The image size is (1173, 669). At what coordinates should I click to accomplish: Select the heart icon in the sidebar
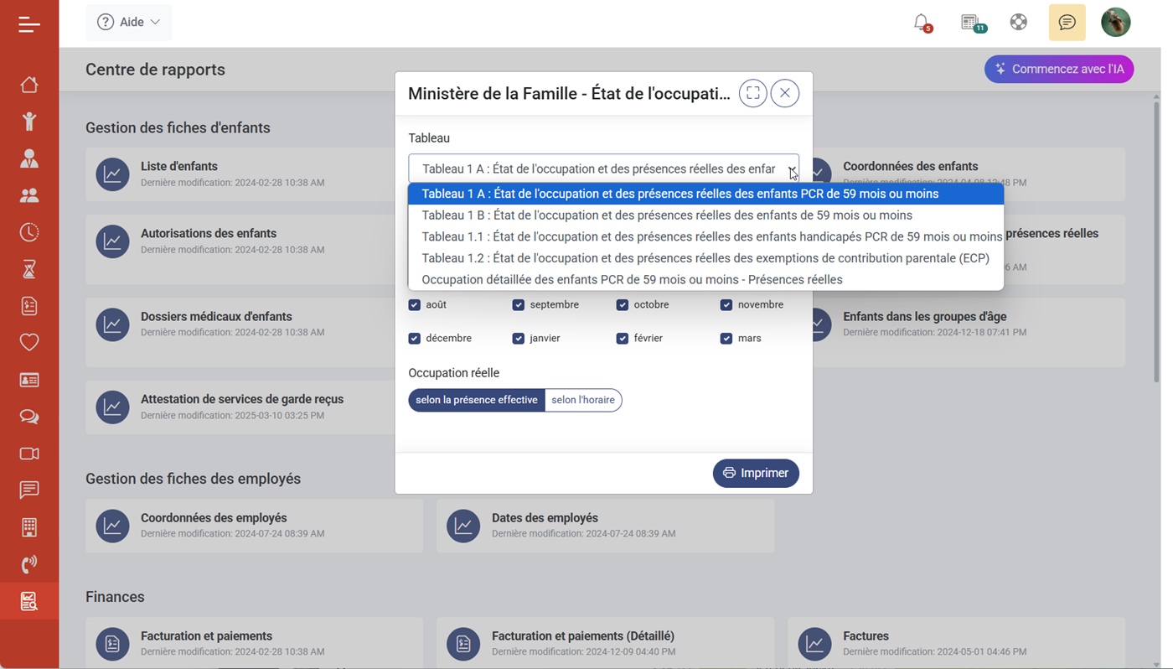tap(29, 342)
